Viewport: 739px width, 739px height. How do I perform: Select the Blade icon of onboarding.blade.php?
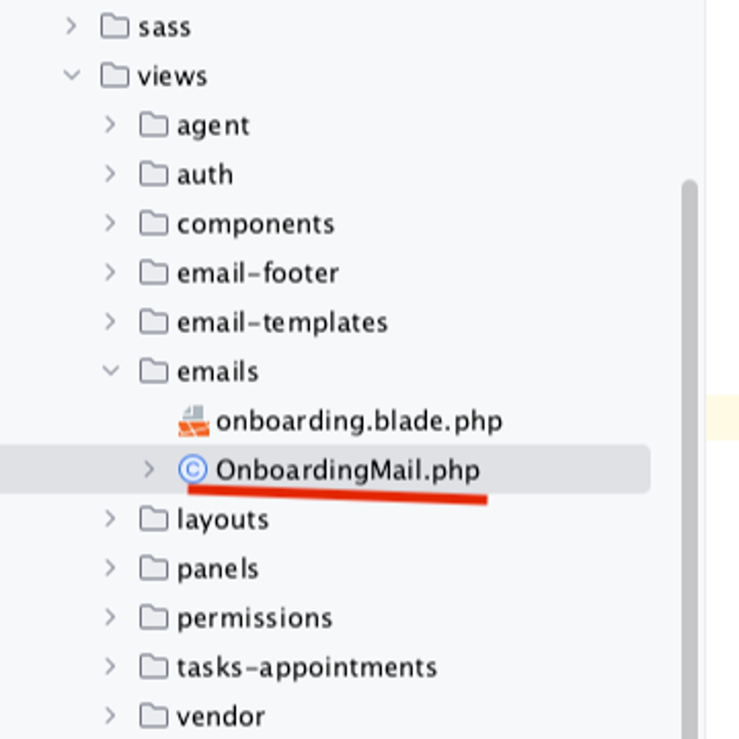coord(194,421)
